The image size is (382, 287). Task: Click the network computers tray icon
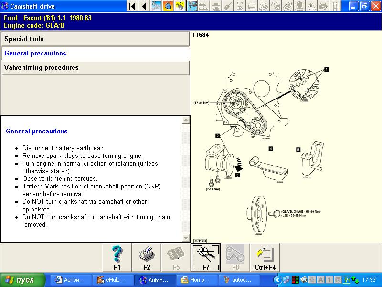click(286, 280)
